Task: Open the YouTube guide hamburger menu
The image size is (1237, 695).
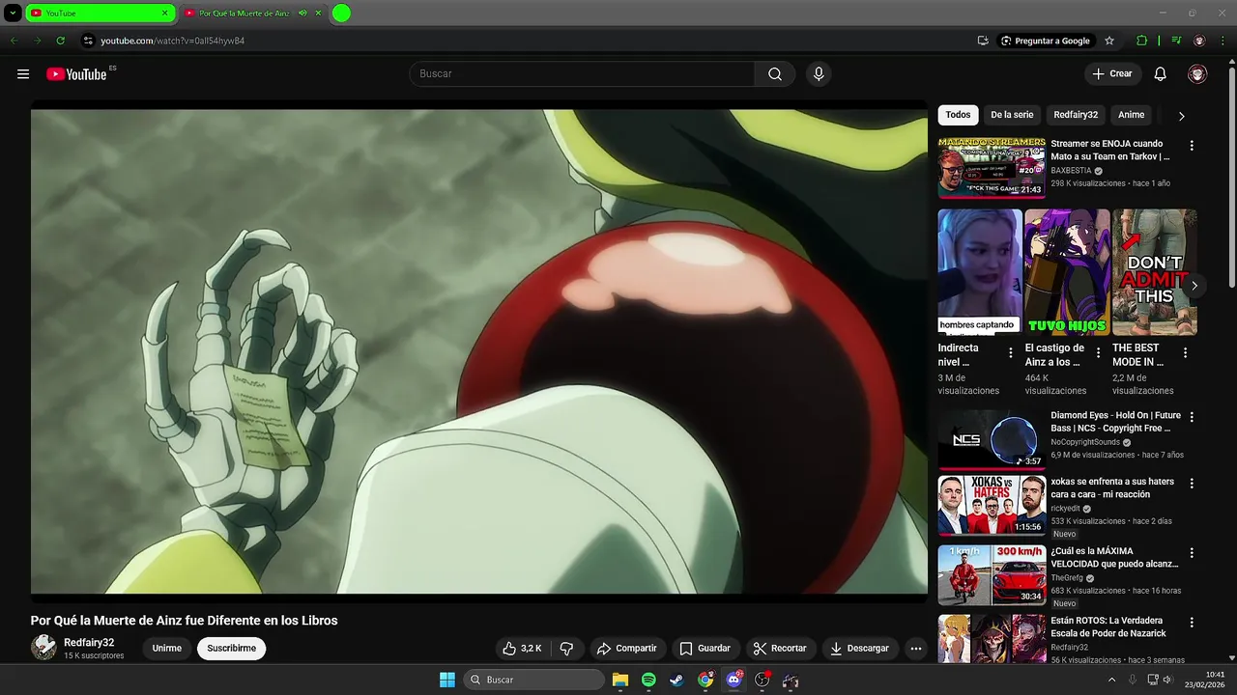Action: (23, 74)
